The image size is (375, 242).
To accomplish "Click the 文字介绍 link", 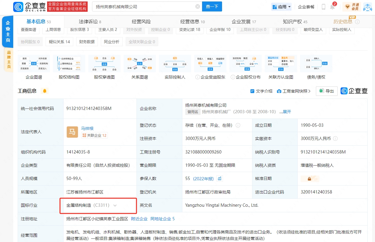I will [261, 91].
